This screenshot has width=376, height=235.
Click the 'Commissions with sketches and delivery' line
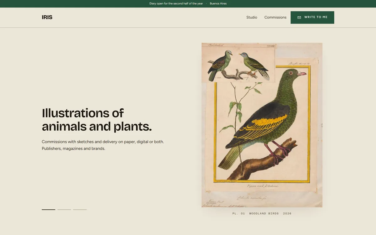click(x=103, y=142)
